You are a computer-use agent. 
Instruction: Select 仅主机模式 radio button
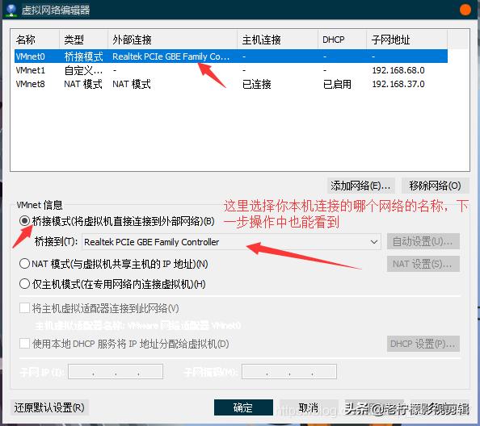24,284
